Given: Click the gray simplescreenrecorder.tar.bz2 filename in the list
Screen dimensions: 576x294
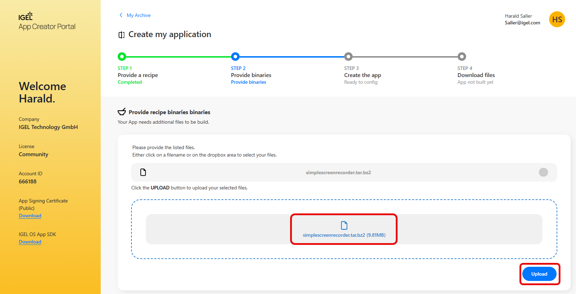Looking at the screenshot, I should [339, 172].
